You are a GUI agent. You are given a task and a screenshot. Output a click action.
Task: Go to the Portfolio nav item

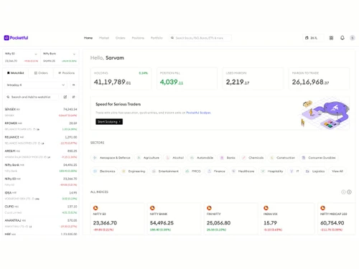(157, 38)
